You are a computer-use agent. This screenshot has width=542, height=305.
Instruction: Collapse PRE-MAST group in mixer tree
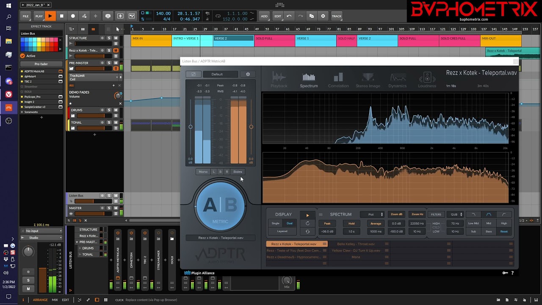[77, 242]
